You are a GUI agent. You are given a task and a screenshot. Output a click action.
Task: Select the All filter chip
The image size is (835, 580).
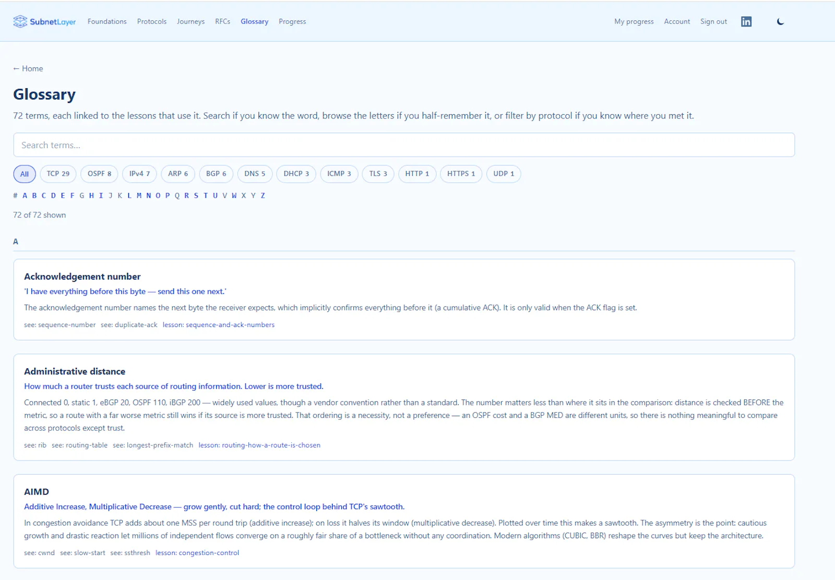(25, 174)
